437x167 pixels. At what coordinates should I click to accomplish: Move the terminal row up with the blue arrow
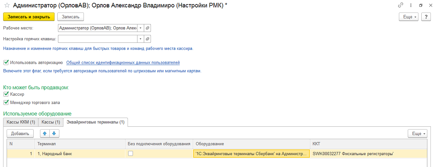point(45,133)
